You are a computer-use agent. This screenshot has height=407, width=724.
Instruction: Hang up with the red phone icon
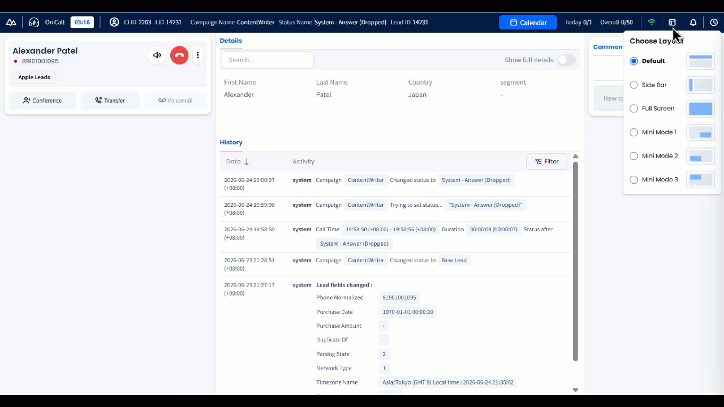[x=179, y=55]
